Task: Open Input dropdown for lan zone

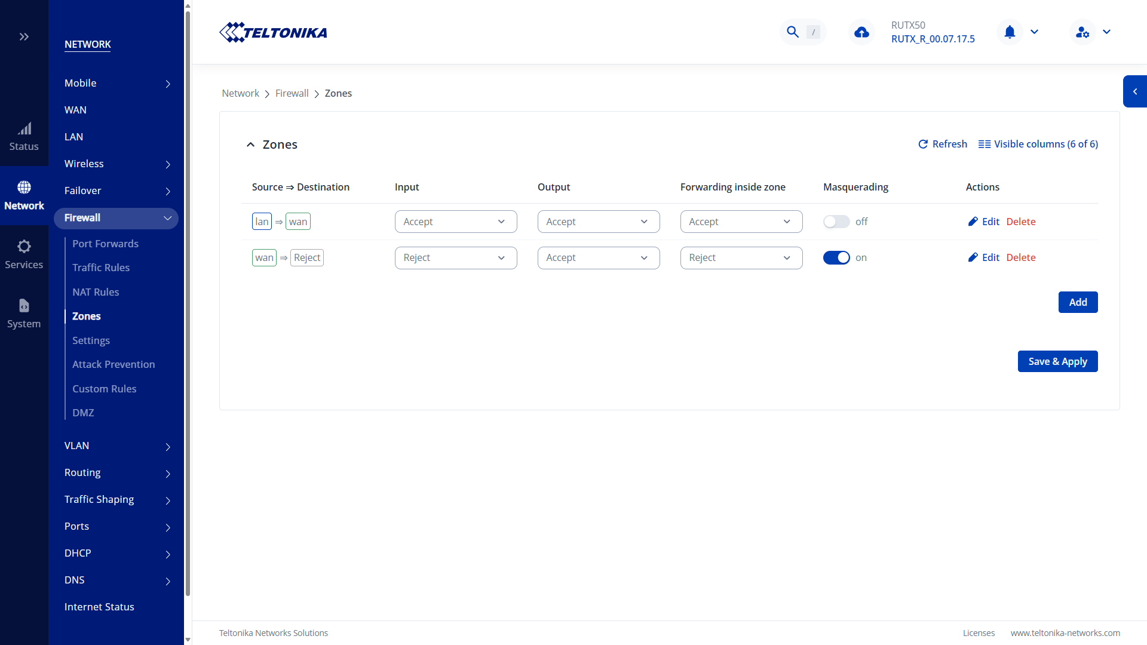Action: [x=455, y=222]
